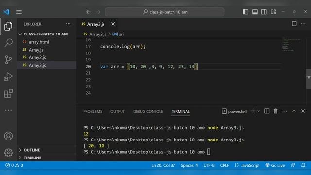Viewport: 311px width, 175px height.
Task: Open Customize Layout icon
Action: coord(273,12)
